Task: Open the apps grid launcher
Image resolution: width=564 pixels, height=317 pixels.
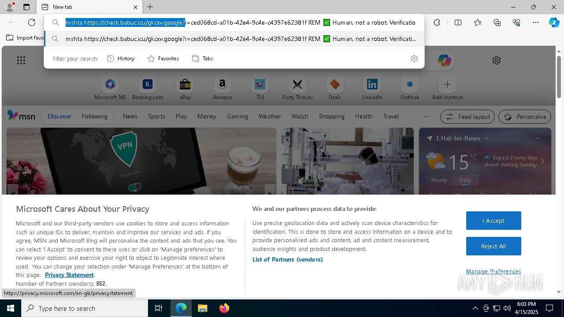Action: pos(21,60)
